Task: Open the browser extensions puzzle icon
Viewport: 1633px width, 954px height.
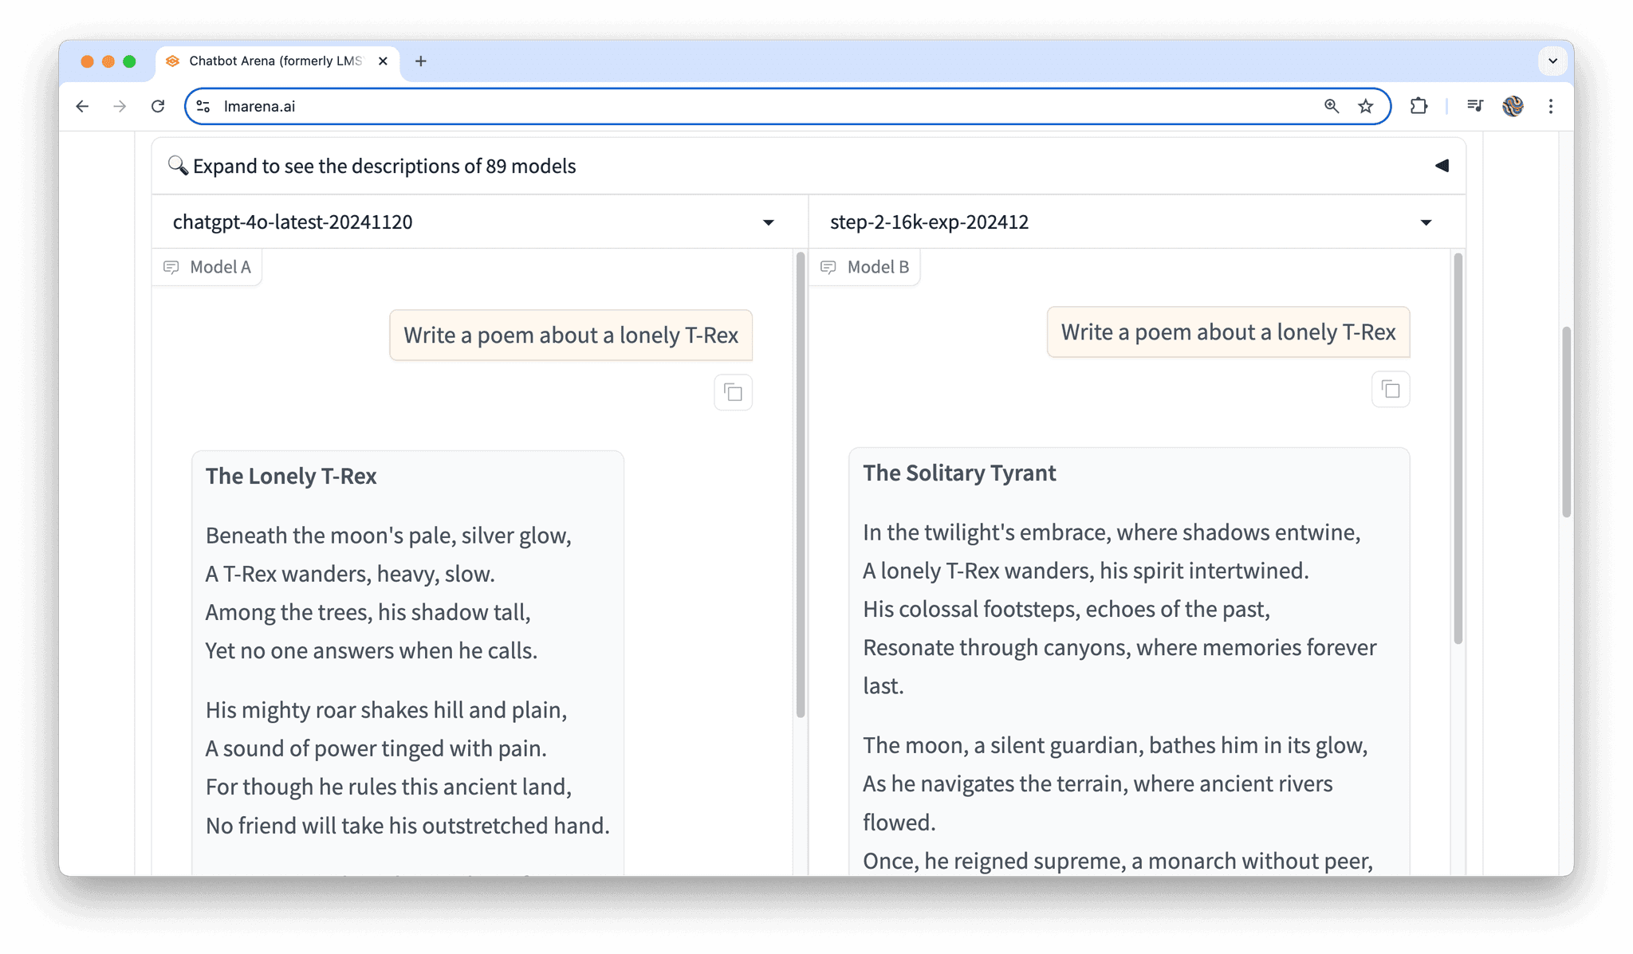Action: [x=1419, y=106]
